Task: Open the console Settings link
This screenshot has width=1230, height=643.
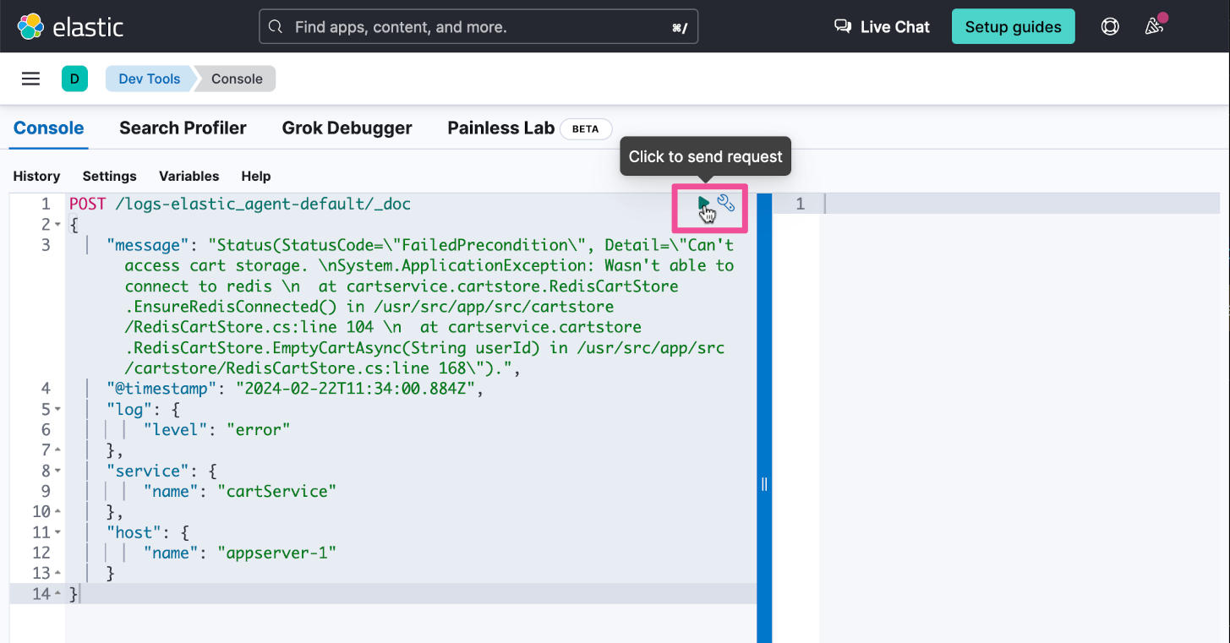Action: coord(109,177)
